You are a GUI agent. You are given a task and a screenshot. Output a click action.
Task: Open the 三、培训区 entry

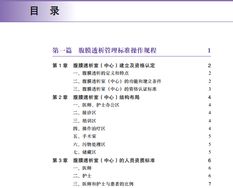85,121
